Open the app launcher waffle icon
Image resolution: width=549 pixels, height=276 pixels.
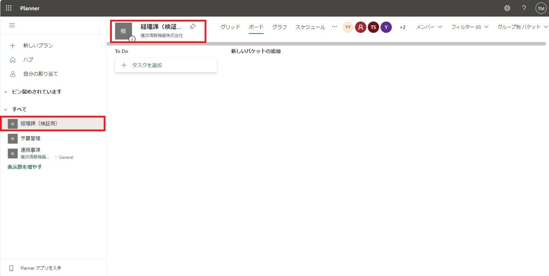[9, 8]
